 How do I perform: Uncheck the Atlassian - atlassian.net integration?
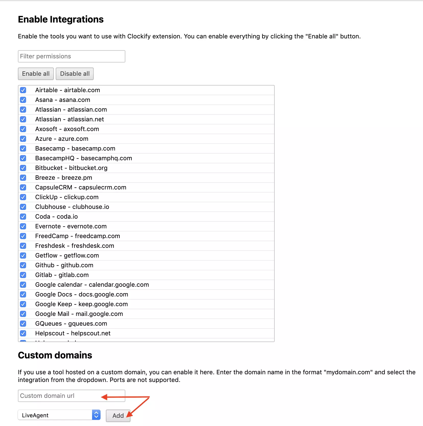23,119
